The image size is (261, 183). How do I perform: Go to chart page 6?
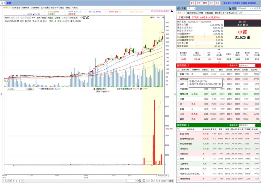tap(19, 181)
